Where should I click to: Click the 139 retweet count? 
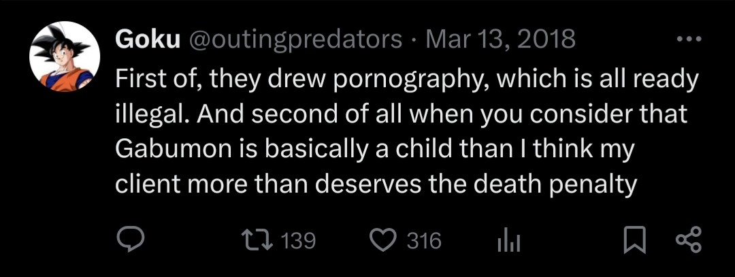tap(298, 240)
